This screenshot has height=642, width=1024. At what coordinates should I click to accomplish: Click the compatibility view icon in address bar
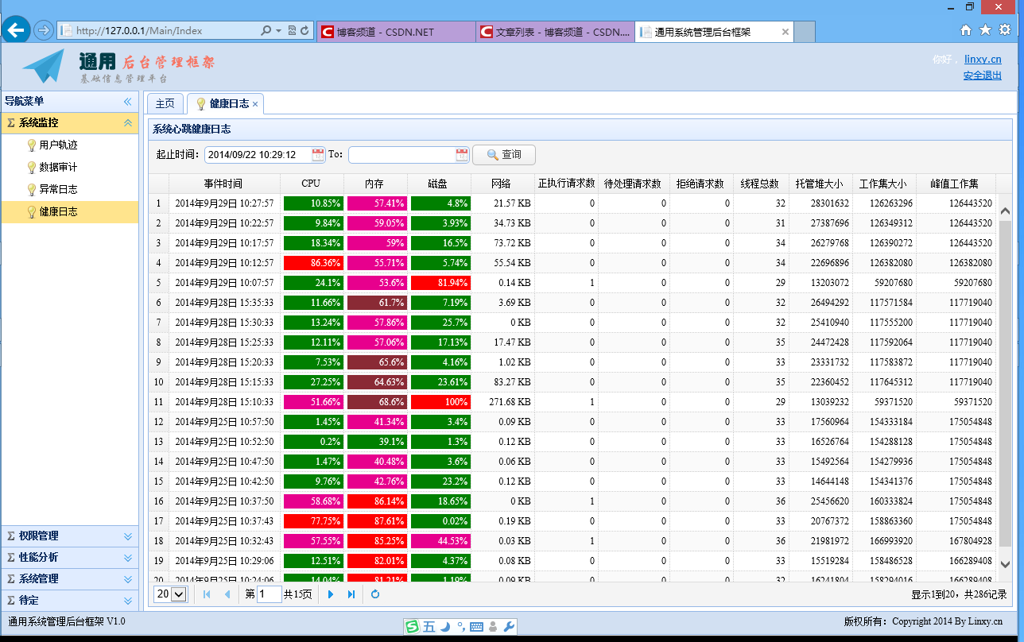pyautogui.click(x=292, y=31)
